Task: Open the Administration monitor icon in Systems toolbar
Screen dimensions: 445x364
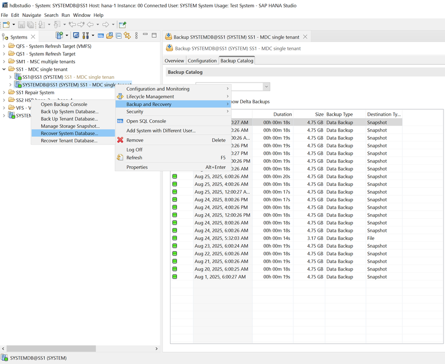Action: point(76,36)
